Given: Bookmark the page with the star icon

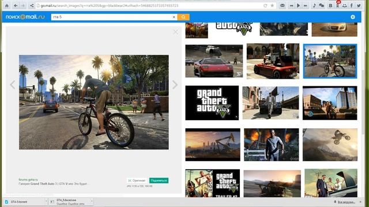Looking at the screenshot, I should tap(272, 6).
